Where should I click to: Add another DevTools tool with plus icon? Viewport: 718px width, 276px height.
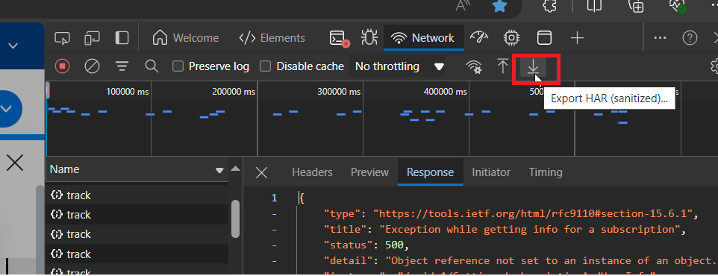coord(578,38)
